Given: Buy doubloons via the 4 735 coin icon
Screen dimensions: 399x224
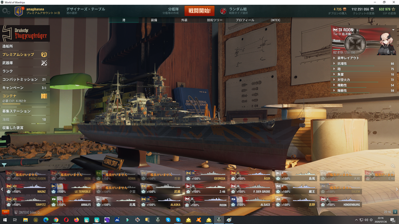Looking at the screenshot, I should 344,9.
